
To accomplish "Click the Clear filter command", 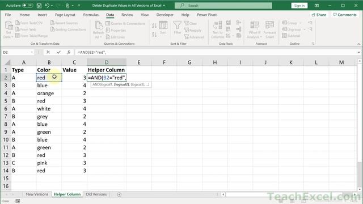I will click(x=191, y=23).
